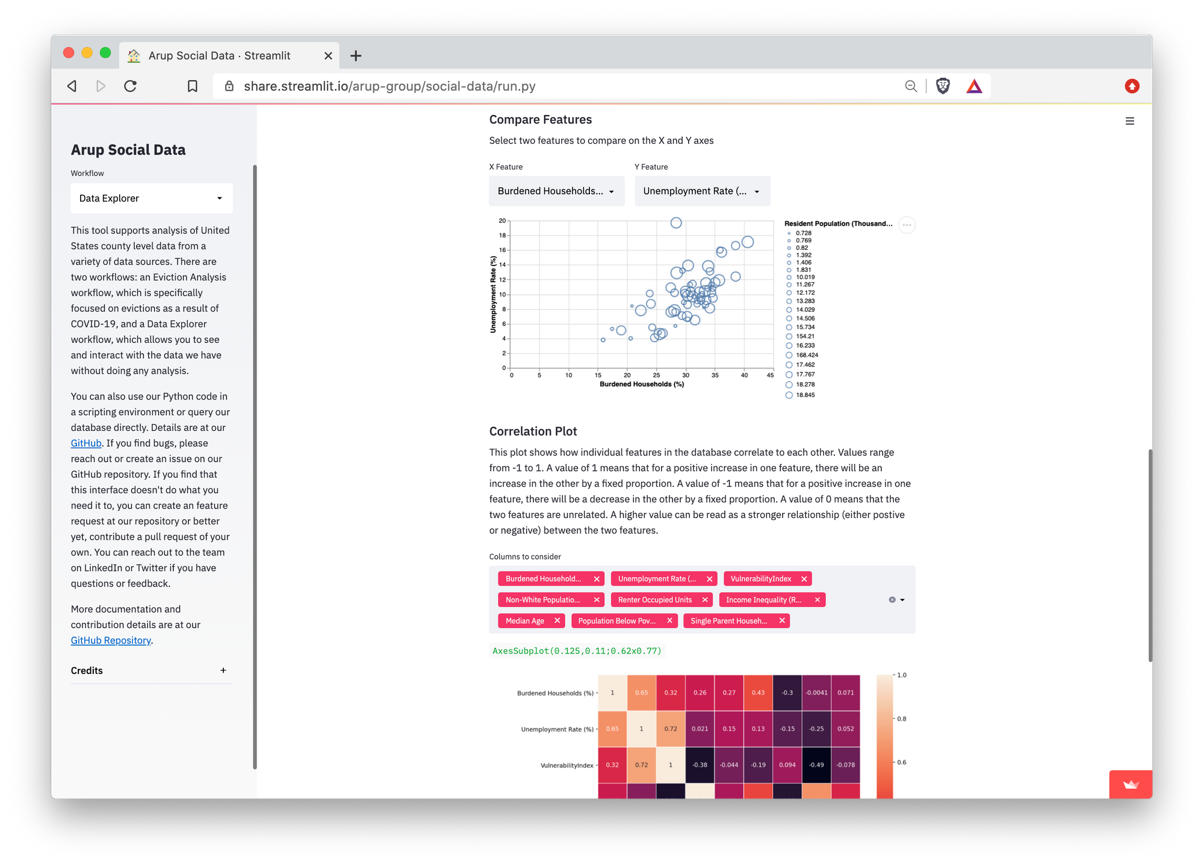1204x867 pixels.
Task: Close the Arup Social Data tab
Action: pyautogui.click(x=328, y=56)
